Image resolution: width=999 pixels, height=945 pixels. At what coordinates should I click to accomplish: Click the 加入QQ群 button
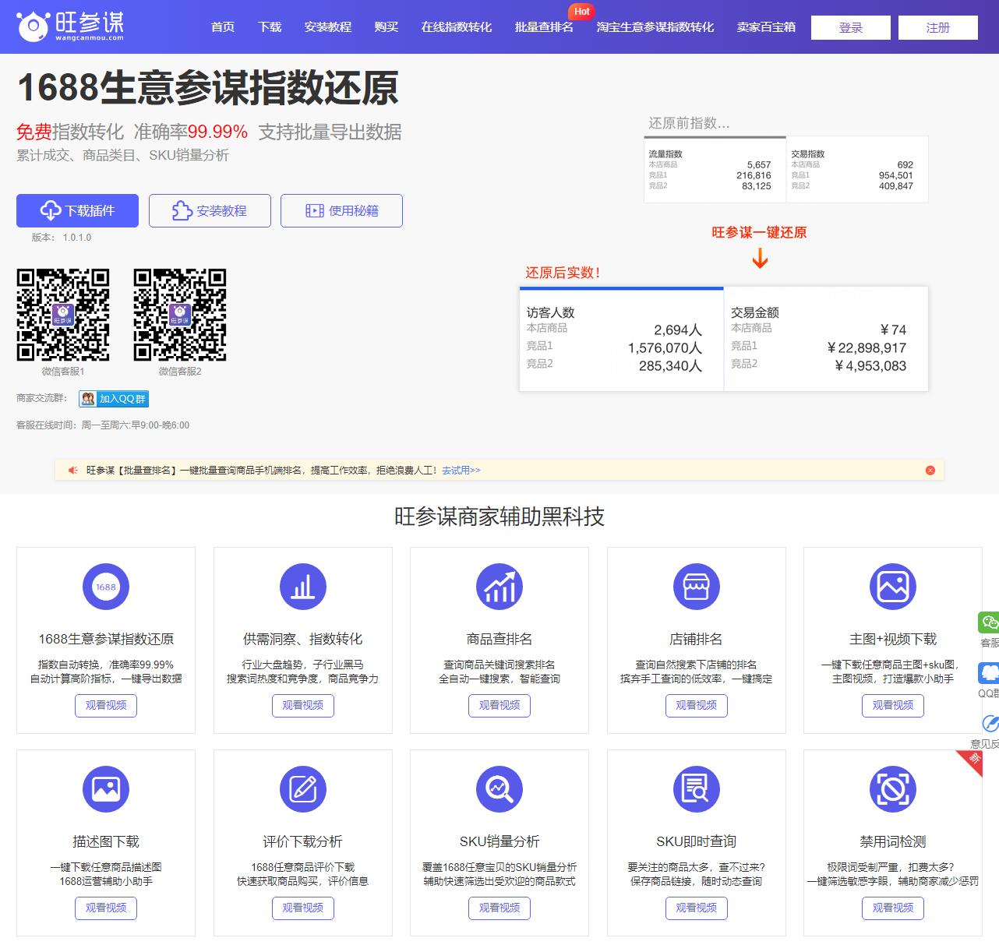click(114, 399)
